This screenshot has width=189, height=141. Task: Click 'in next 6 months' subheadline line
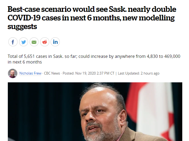(x=25, y=62)
